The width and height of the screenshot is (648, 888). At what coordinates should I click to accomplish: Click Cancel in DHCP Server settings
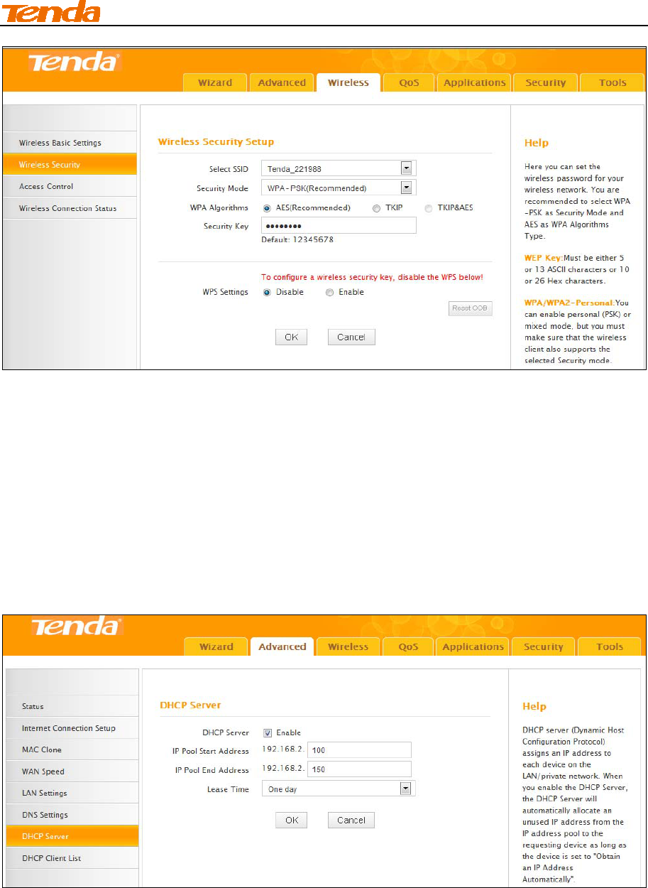coord(351,820)
